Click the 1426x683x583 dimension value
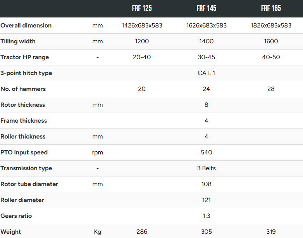This screenshot has width=303, height=238. click(142, 26)
